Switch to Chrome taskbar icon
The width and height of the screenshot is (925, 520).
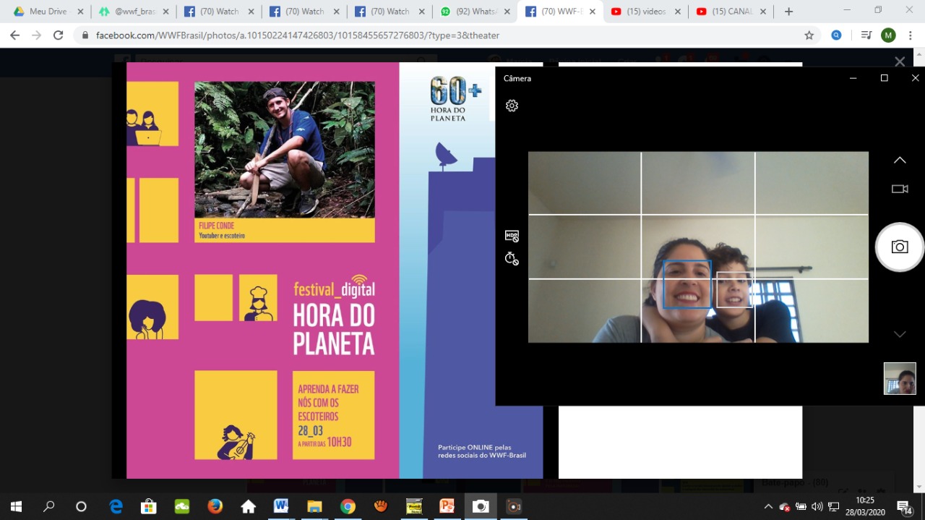348,506
